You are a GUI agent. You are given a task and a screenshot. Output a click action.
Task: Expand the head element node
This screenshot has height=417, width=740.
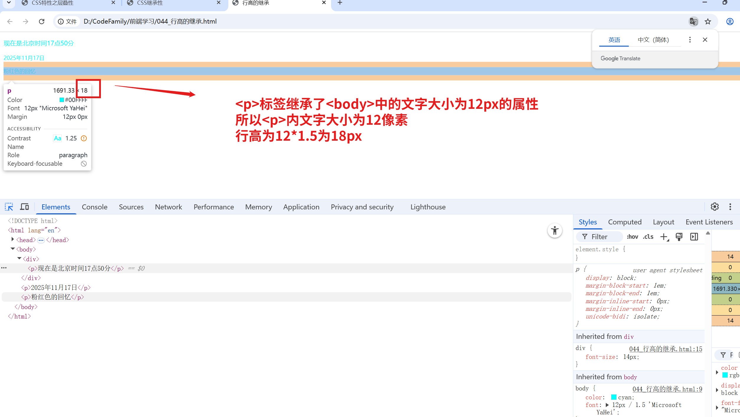[x=13, y=239]
